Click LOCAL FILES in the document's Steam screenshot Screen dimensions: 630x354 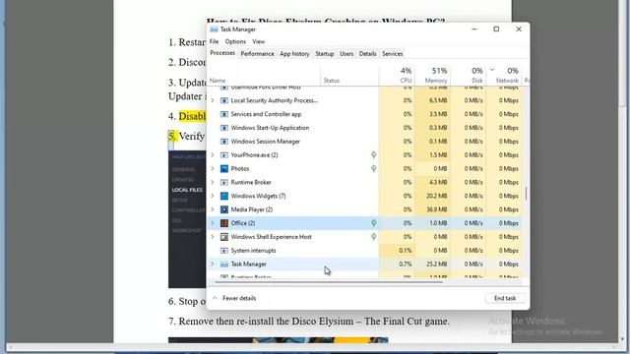click(x=187, y=190)
